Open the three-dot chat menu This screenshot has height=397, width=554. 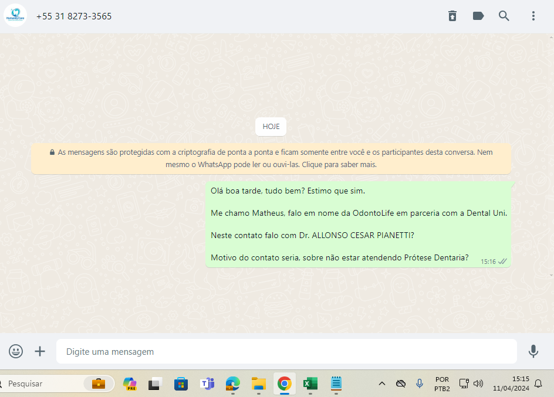tap(533, 16)
